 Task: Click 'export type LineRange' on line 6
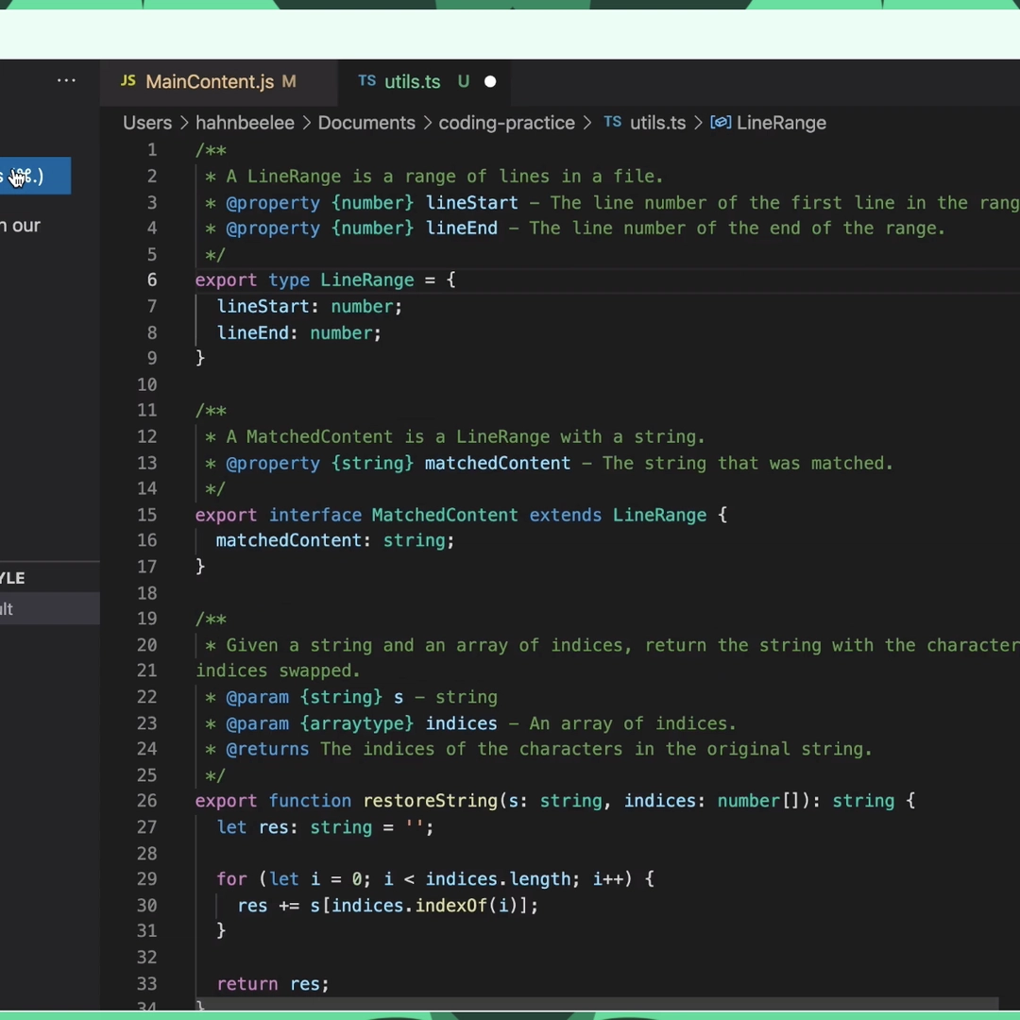[x=304, y=280]
